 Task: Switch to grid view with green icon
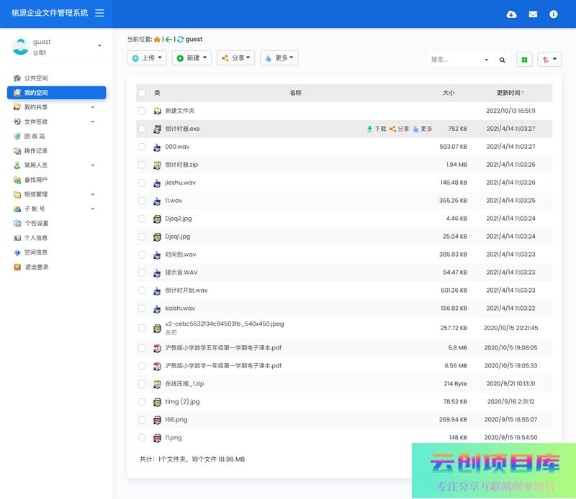(x=525, y=60)
